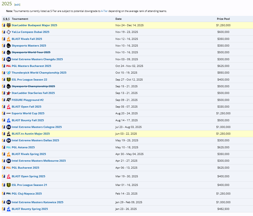
Task: Click the IEM Chengdu 2025 logo icon
Action: (9, 59)
